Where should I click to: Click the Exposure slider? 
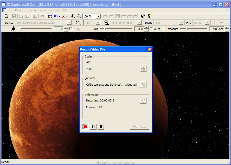point(194,29)
